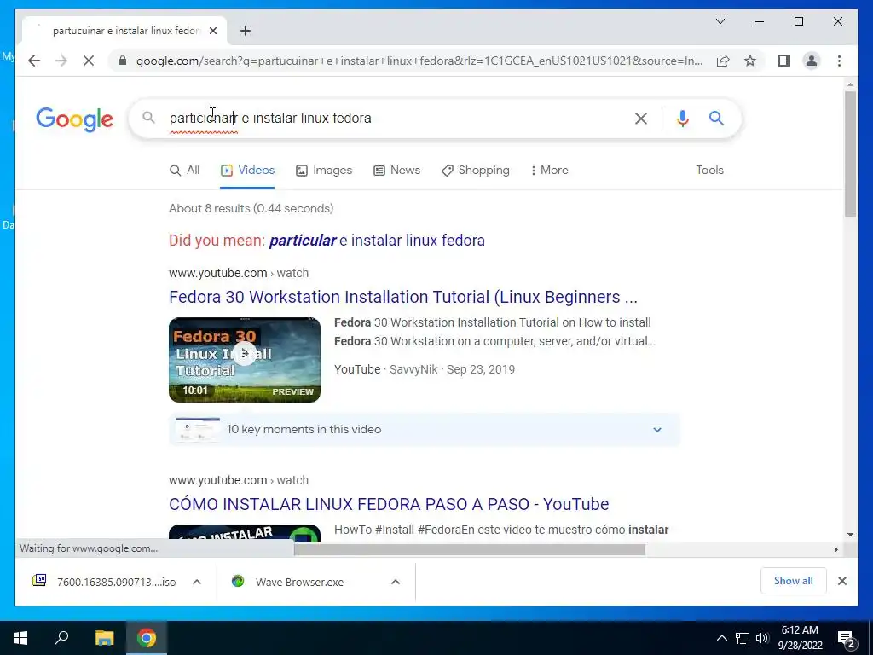Click inside the Google search field
Screen dimensions: 873x655
pos(390,118)
